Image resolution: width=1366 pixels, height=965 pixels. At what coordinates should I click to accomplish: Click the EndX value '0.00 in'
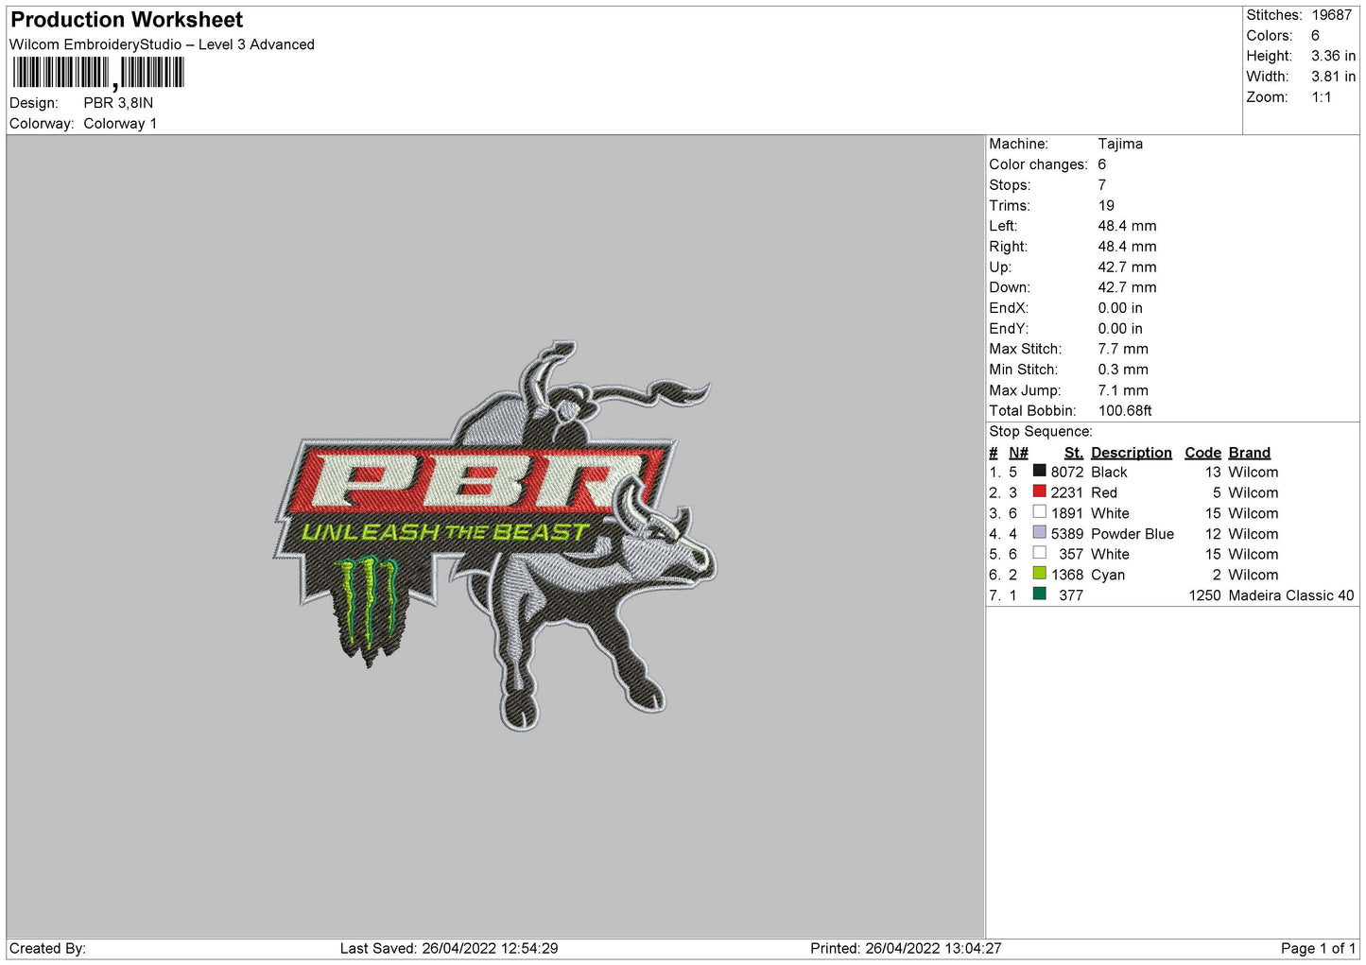tap(1120, 308)
